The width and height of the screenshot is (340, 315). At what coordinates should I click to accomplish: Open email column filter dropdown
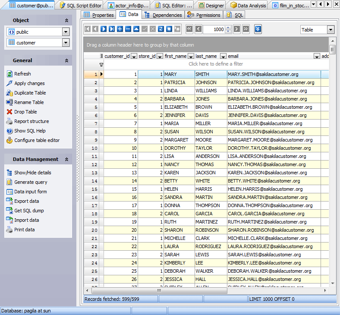click(317, 57)
